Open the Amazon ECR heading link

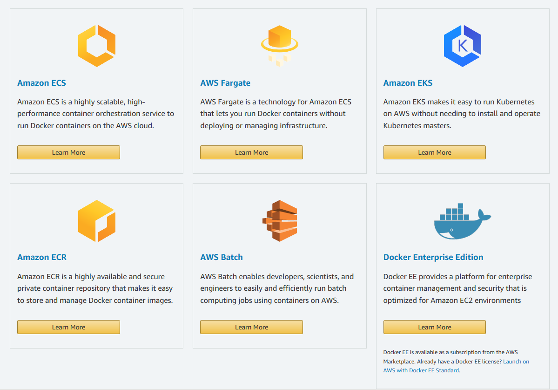point(42,257)
